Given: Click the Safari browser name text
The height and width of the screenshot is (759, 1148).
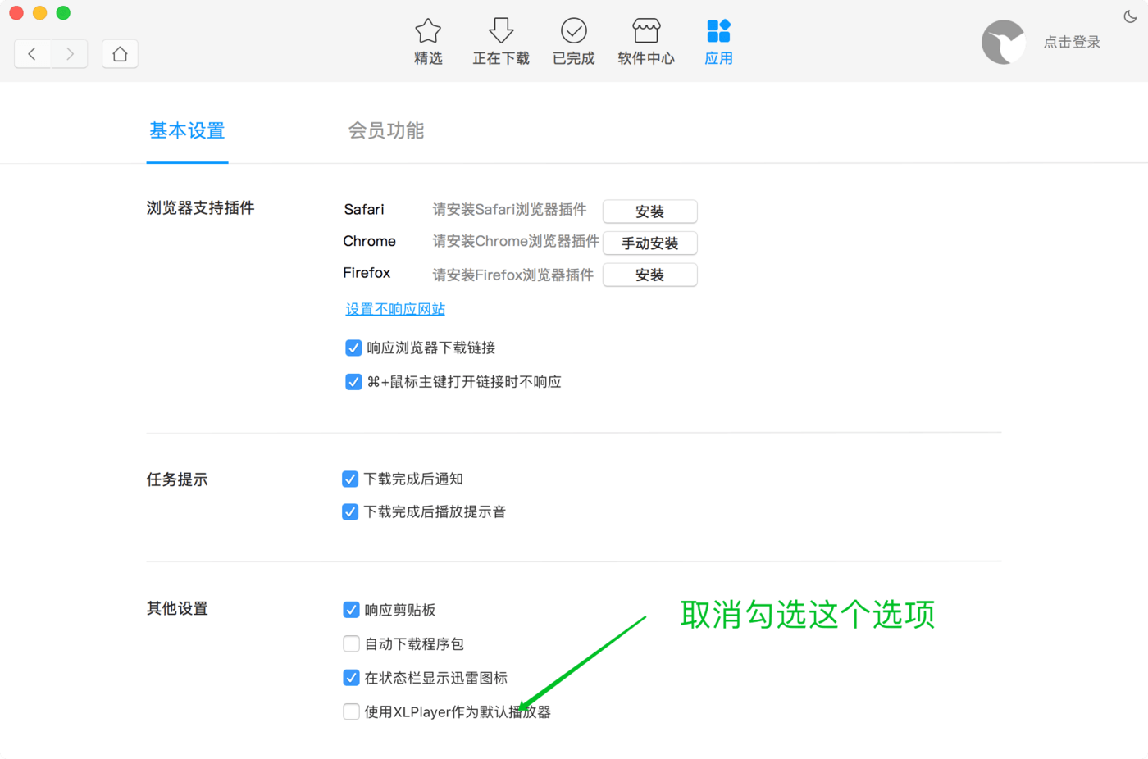Looking at the screenshot, I should coord(364,209).
